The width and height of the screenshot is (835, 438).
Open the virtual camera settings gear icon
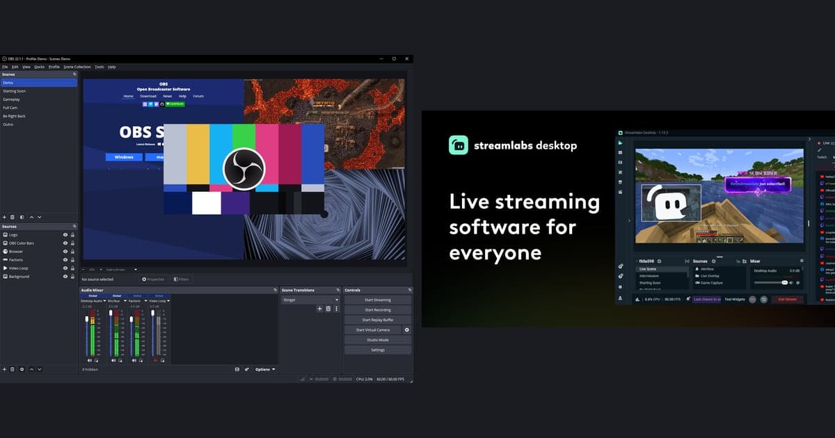coord(407,330)
